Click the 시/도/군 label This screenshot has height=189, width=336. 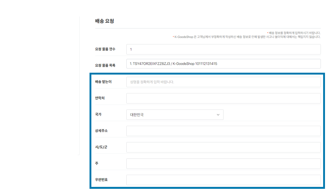coord(101,147)
